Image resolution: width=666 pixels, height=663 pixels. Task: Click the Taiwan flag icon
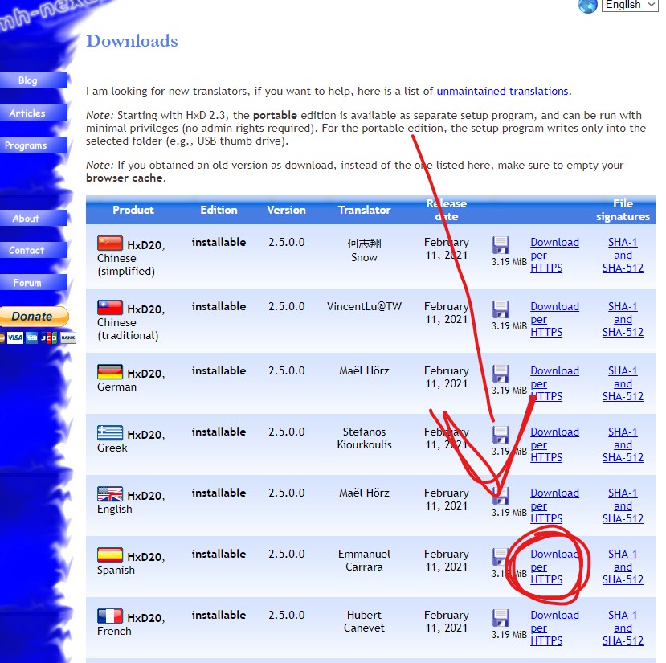click(110, 308)
